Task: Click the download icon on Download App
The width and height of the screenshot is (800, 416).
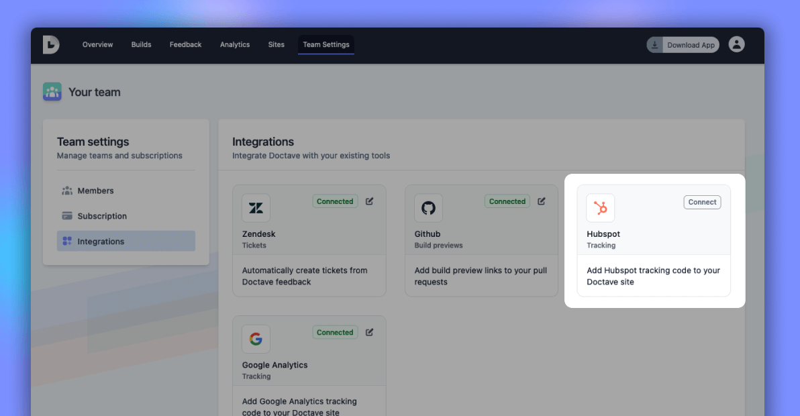Action: coord(654,44)
